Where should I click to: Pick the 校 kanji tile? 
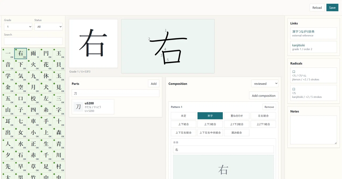click(33, 99)
